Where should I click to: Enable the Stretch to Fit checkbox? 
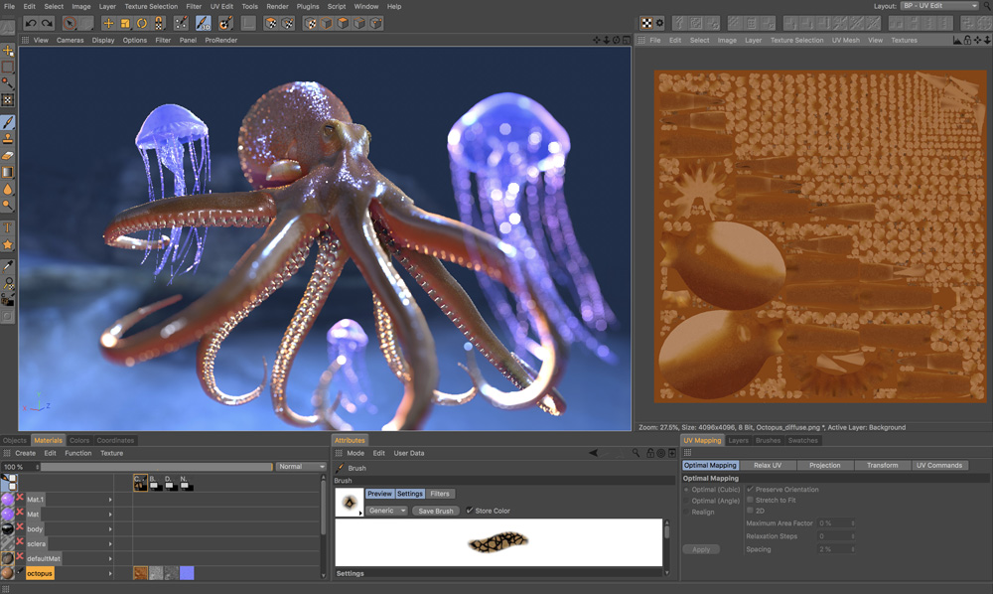tap(750, 500)
